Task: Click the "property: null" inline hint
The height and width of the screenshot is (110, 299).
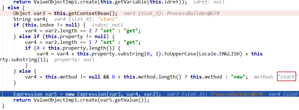Action: tap(74, 60)
